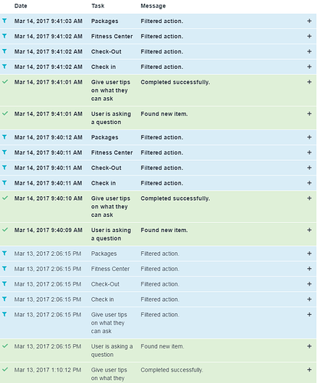Screen dimensions: 321x383
Task: Click the filter icon for Check-Out at 9:40:11 AM
Action: click(5, 168)
